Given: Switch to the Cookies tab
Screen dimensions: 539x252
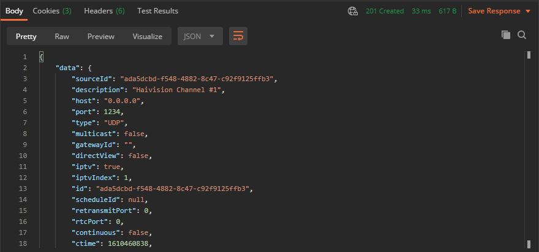Looking at the screenshot, I should pos(51,11).
